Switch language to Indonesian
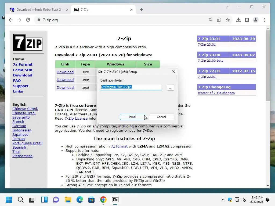This screenshot has width=275, height=206. pos(22,130)
